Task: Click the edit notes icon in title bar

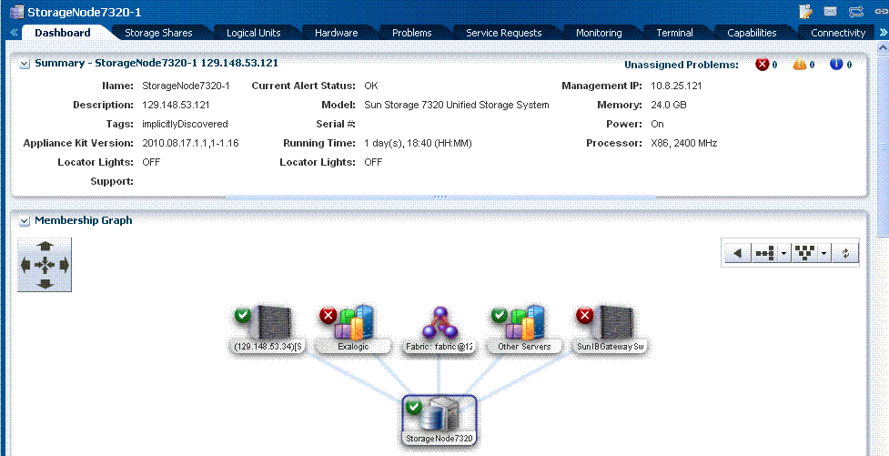Action: 805,12
